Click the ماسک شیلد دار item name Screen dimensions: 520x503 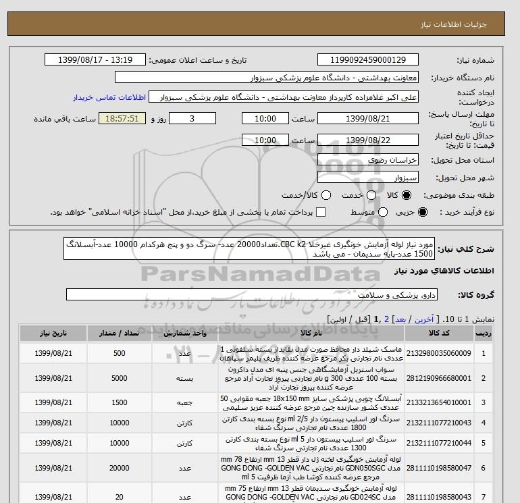click(x=311, y=354)
